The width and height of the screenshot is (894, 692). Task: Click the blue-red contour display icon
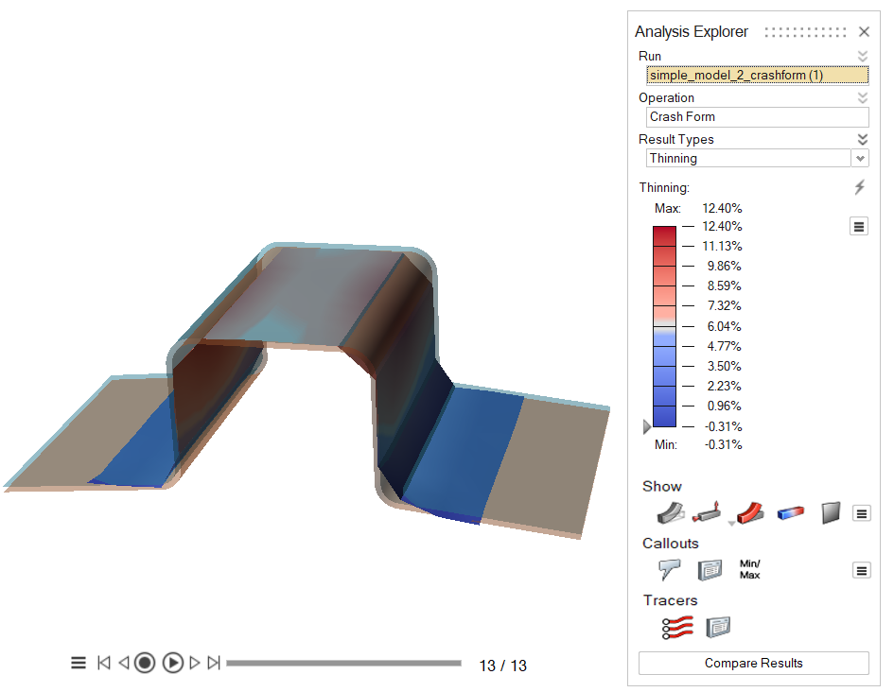(x=790, y=513)
